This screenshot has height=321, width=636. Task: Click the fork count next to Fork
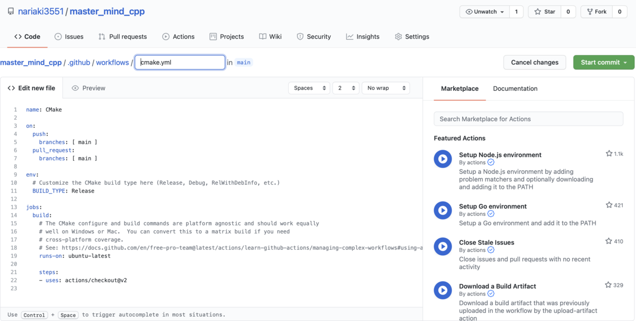click(620, 12)
